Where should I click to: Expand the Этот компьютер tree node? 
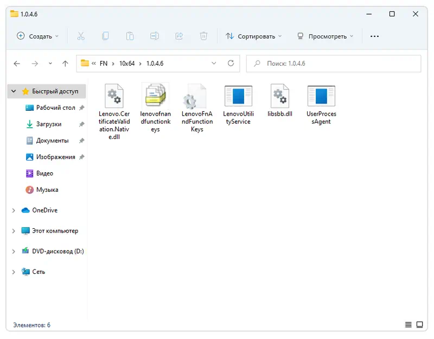click(14, 231)
